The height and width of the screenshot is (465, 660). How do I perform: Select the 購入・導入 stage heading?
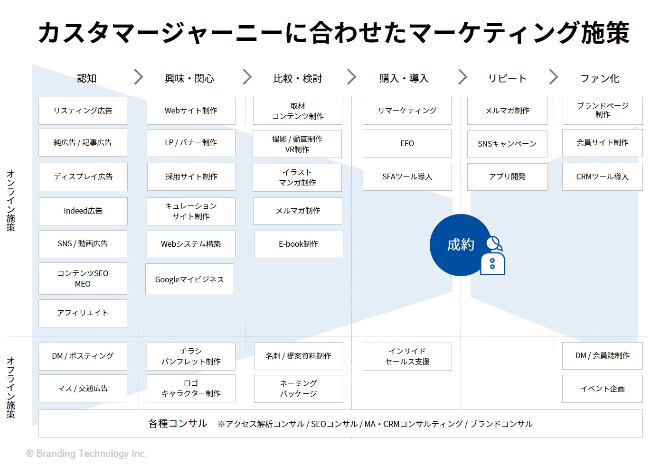coord(404,78)
